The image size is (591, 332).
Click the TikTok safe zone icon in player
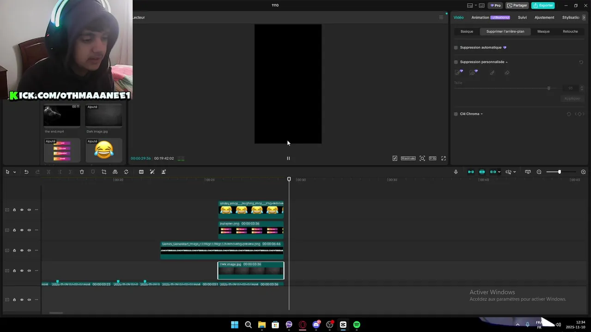click(x=395, y=158)
